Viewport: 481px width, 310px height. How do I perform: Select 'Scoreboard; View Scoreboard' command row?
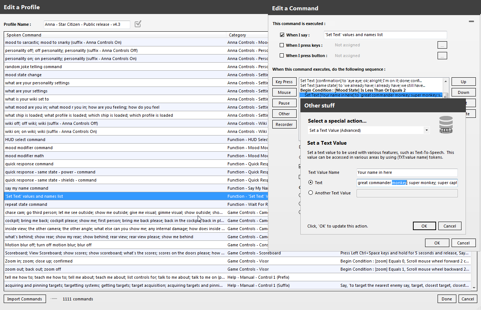(x=238, y=253)
